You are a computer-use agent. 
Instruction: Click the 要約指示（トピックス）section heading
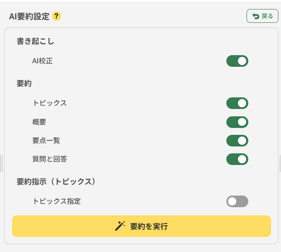click(x=56, y=181)
